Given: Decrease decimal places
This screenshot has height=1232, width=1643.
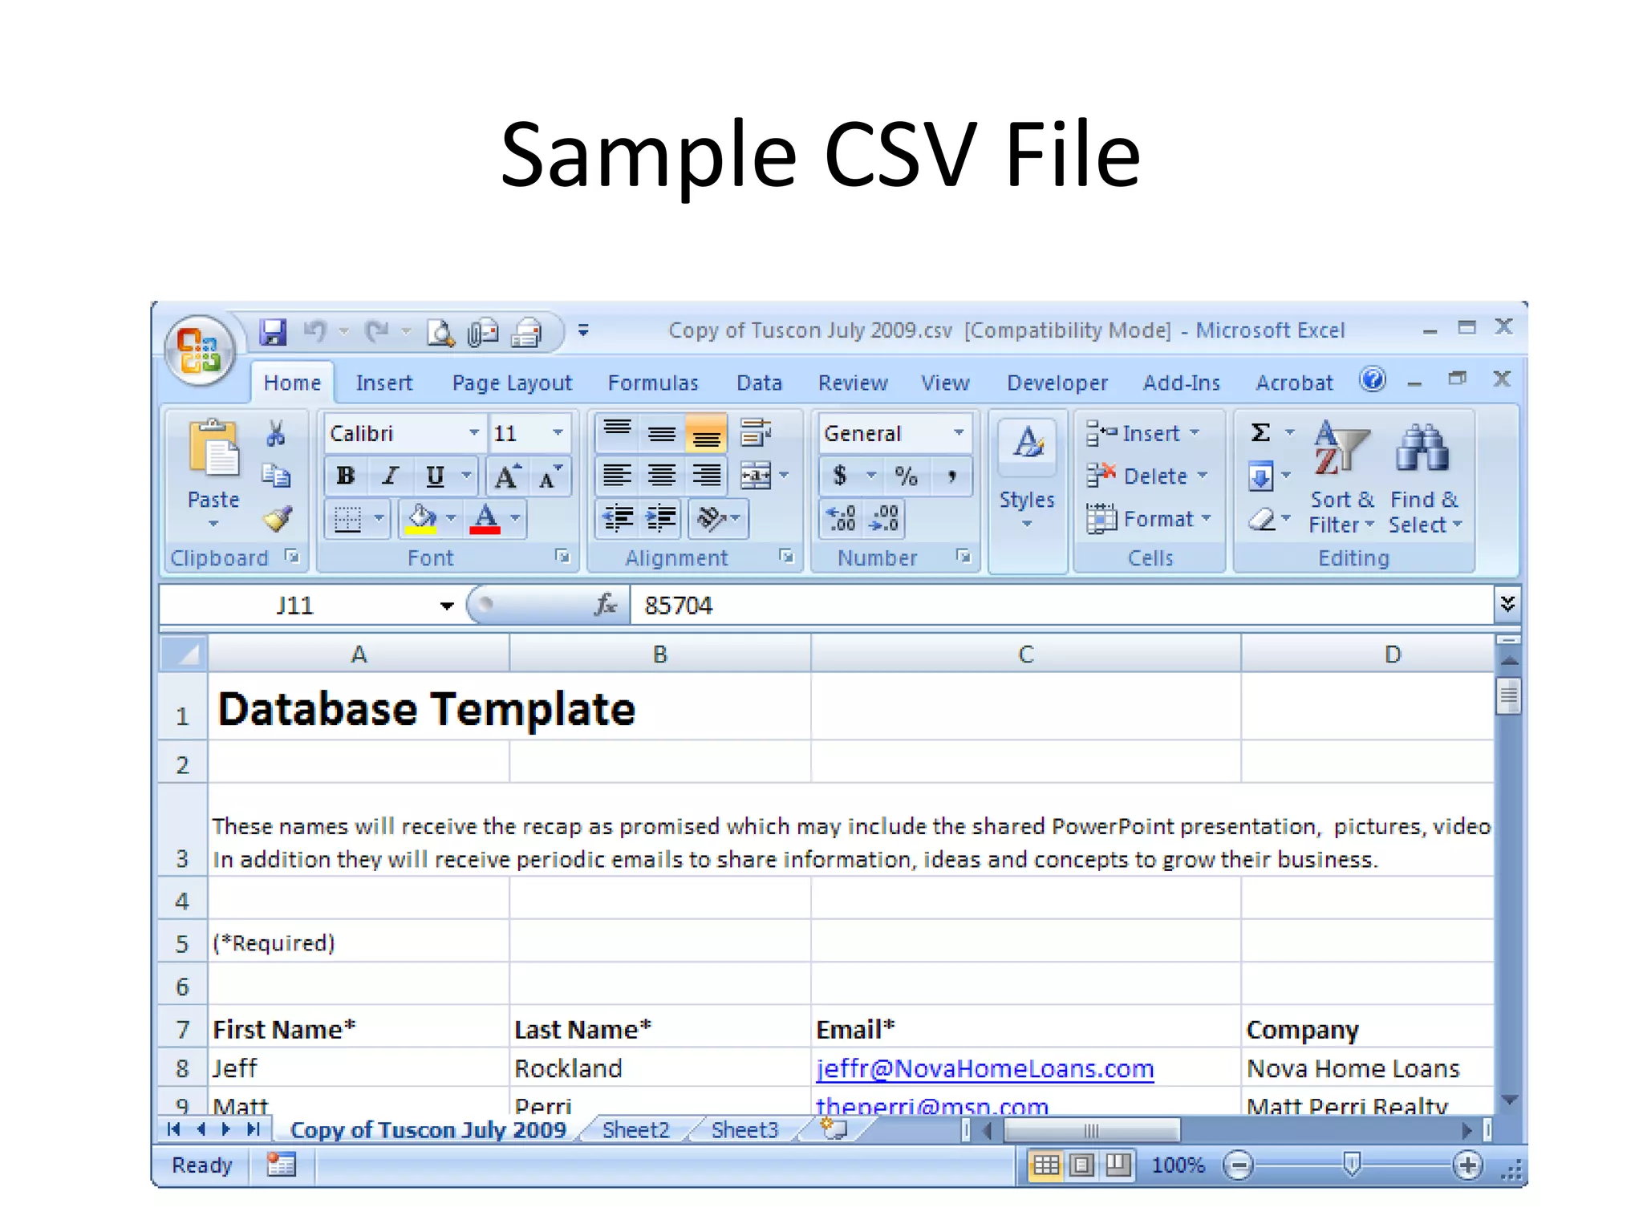Looking at the screenshot, I should (x=884, y=519).
